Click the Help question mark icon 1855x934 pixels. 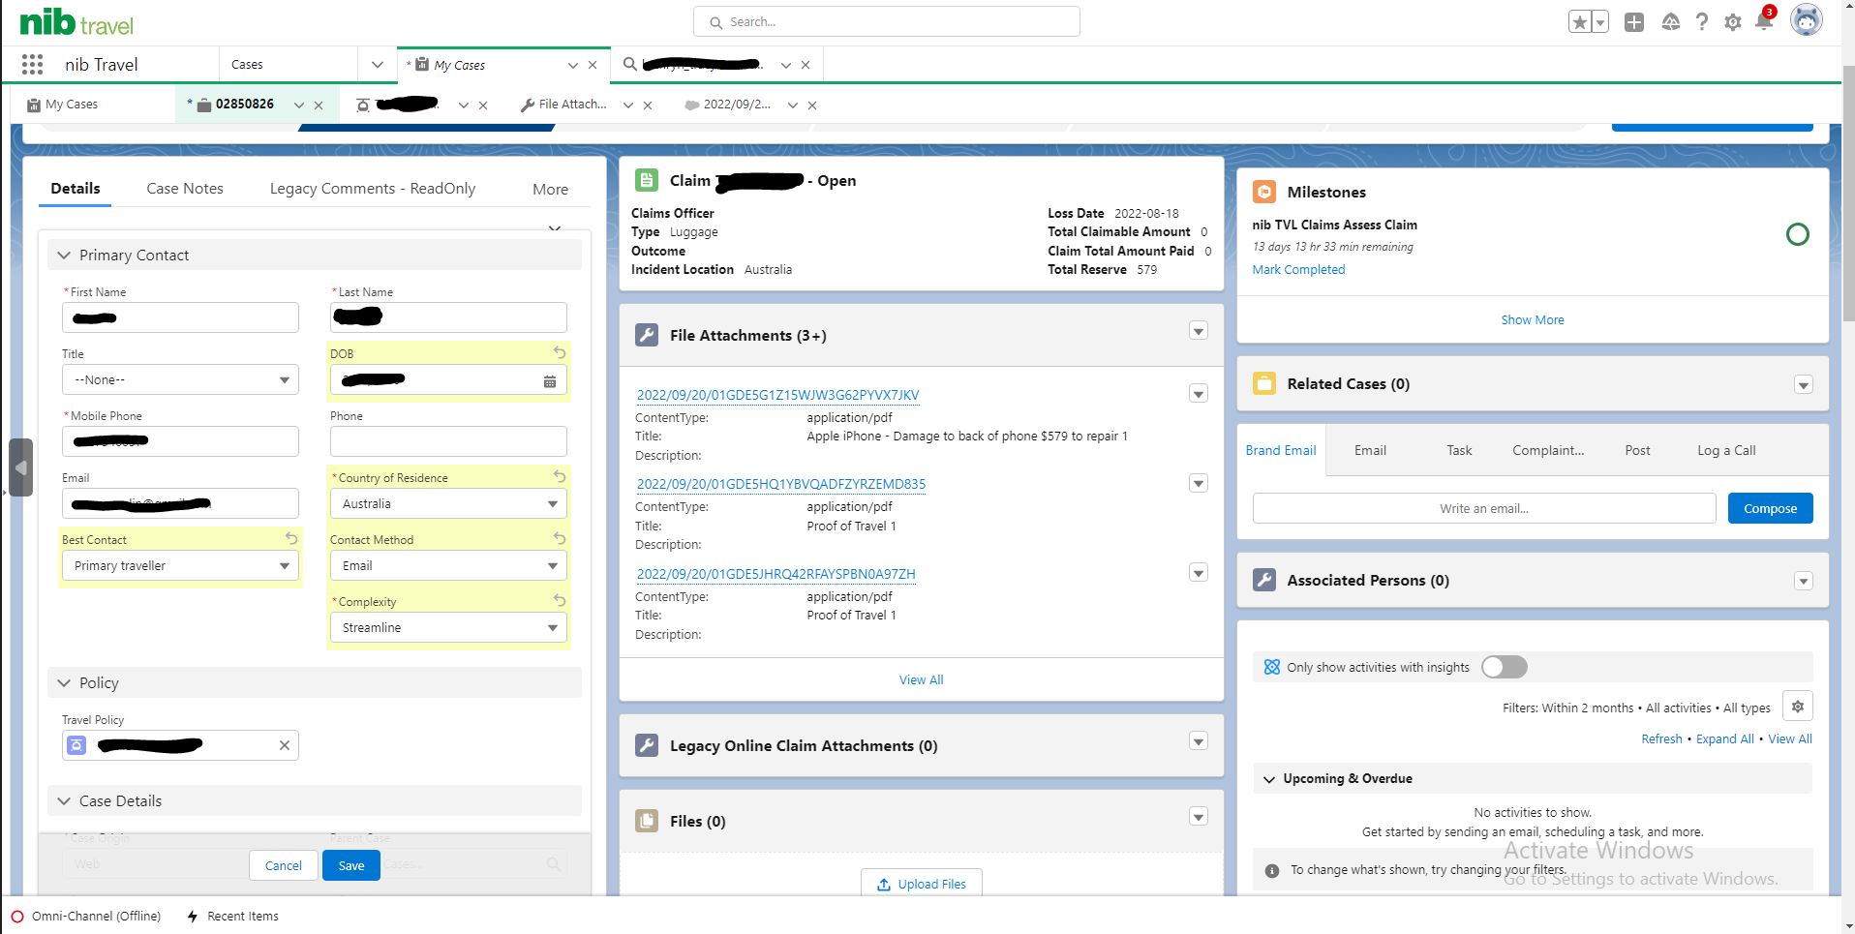coord(1702,21)
